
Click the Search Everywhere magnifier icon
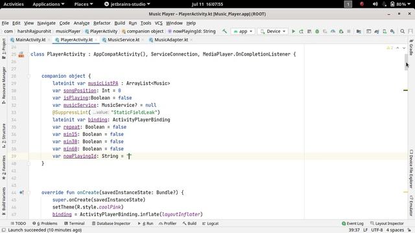coord(402,31)
